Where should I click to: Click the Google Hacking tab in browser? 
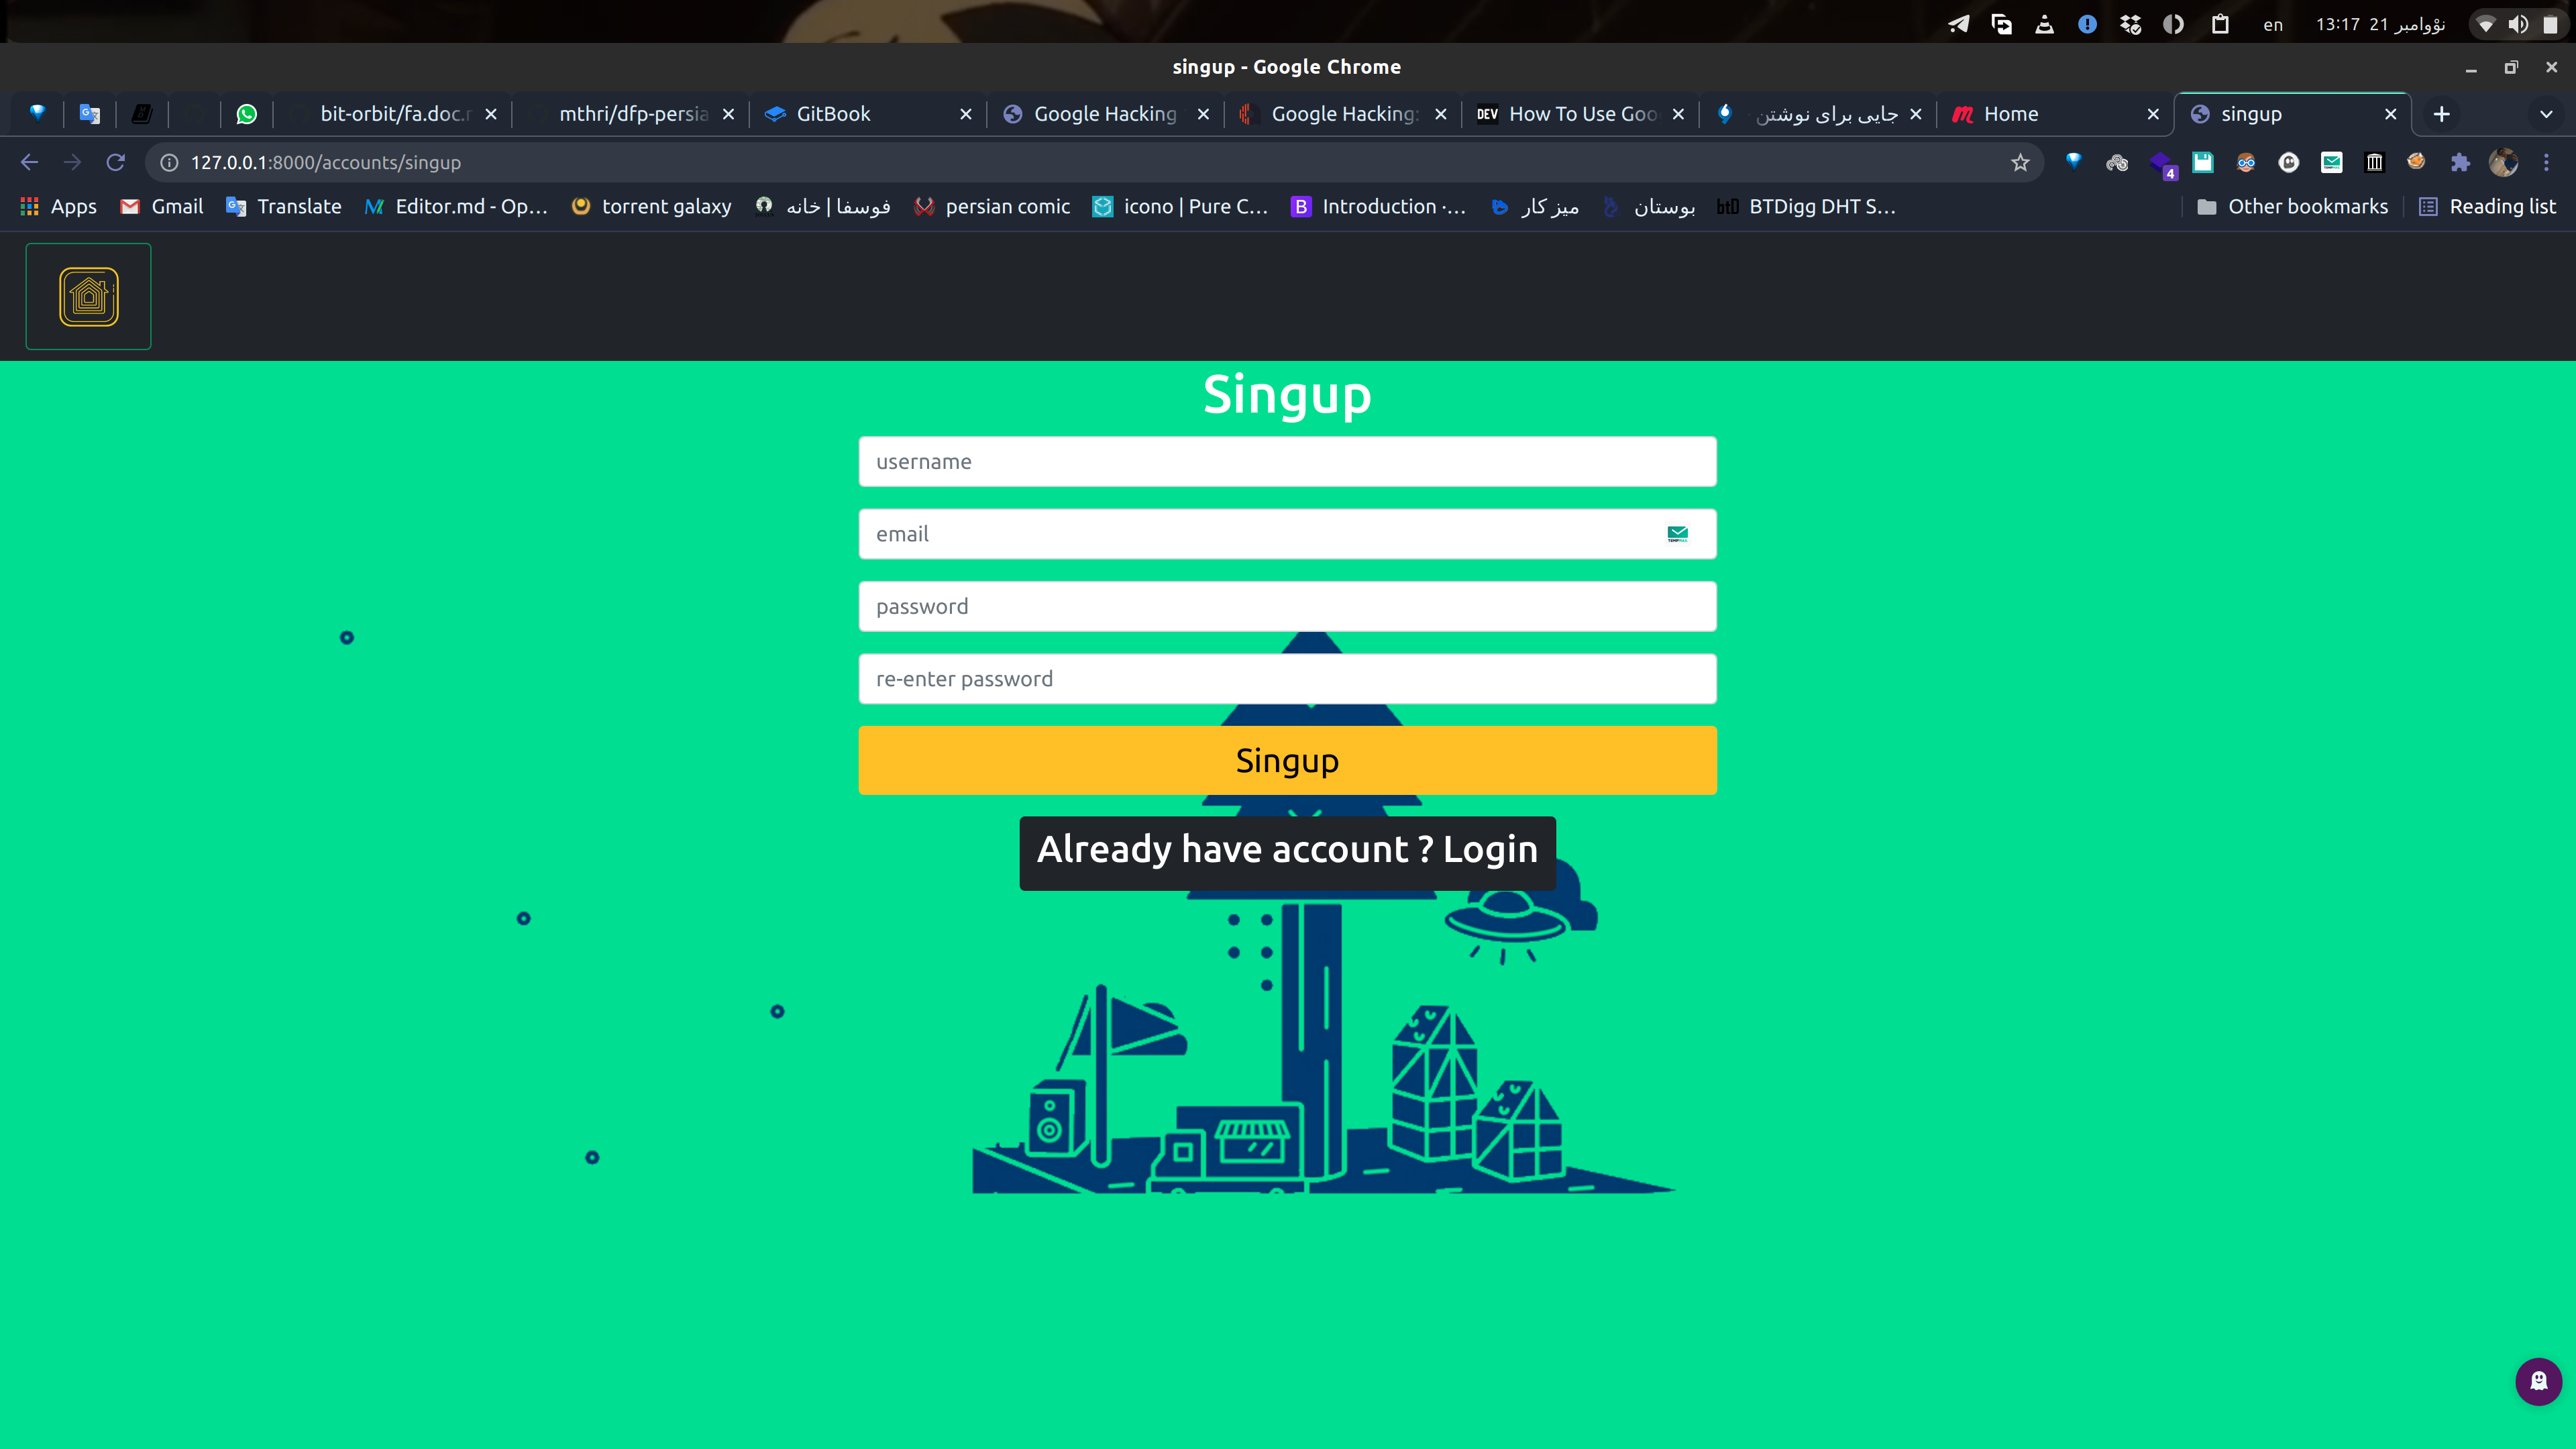[1106, 113]
